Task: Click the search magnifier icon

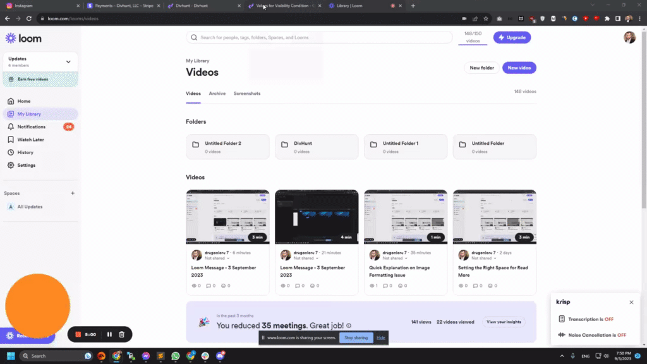Action: [x=194, y=37]
